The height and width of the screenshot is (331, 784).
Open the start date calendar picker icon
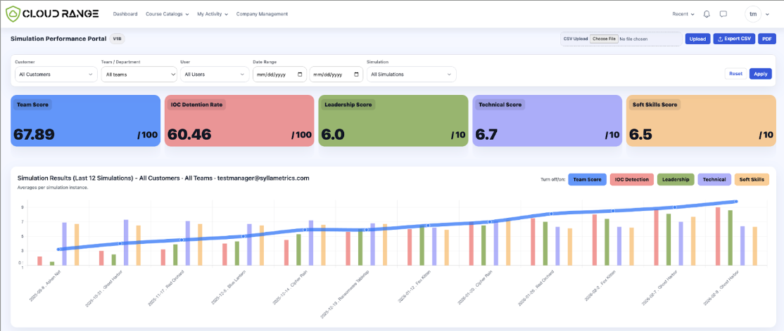coord(300,74)
